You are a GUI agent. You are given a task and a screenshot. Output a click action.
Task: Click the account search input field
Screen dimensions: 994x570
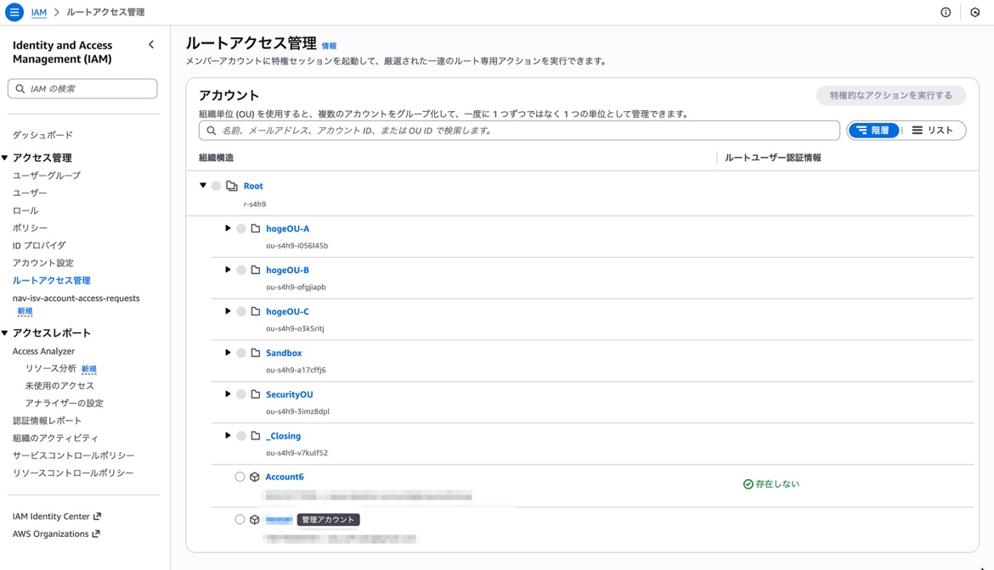(x=518, y=130)
